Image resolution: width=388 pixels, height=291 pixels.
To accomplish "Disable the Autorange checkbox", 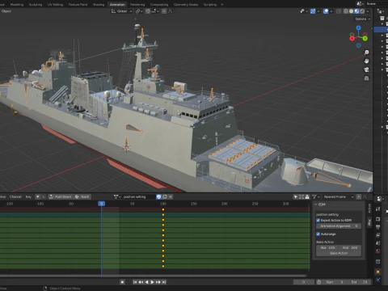I will pos(318,234).
